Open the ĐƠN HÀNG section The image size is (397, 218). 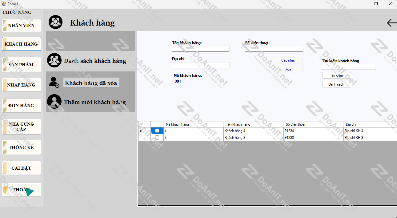[x=21, y=106]
